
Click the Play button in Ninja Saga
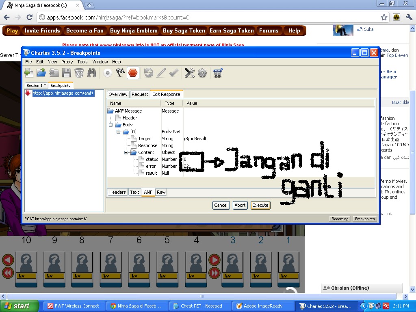(x=12, y=31)
